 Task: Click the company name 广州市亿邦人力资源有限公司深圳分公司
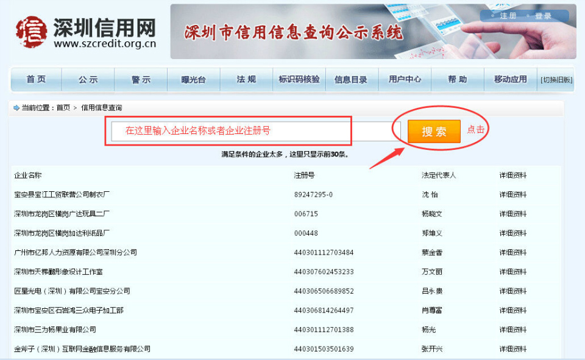click(76, 253)
